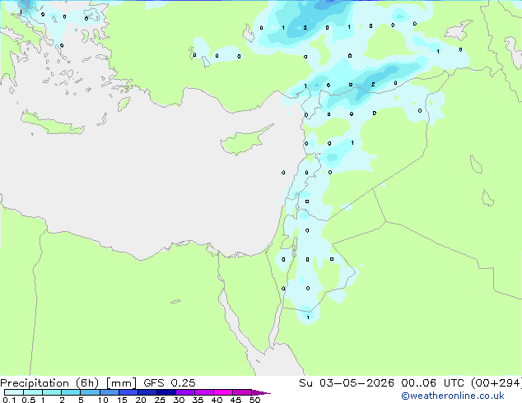Screen dimensions: 522x403
Task: Click the '00..06 UTC' time range text
Action: tap(431, 383)
